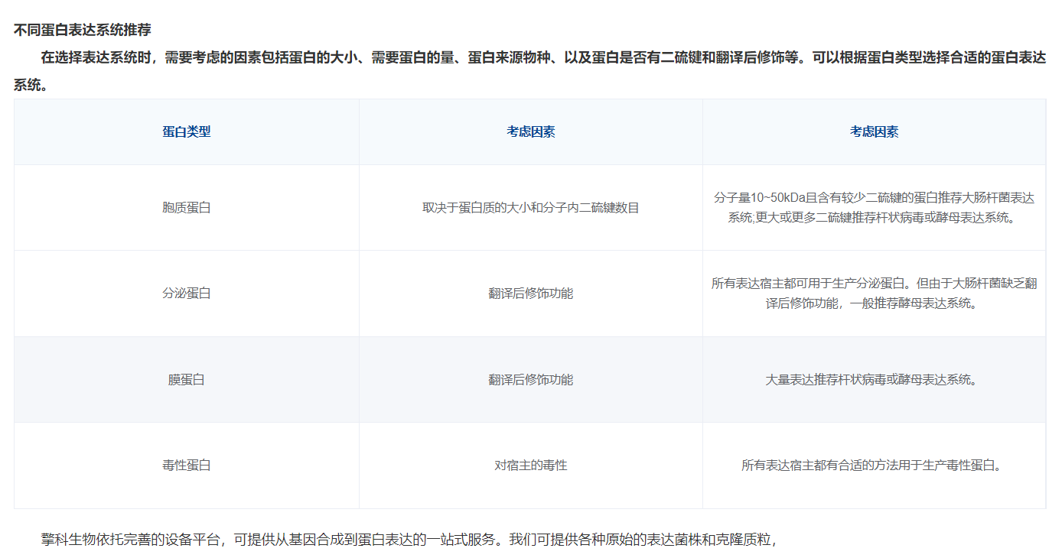1062x558 pixels.
Task: Click the phrase 一站式服务 in the bottom paragraph
Action: pyautogui.click(x=459, y=540)
